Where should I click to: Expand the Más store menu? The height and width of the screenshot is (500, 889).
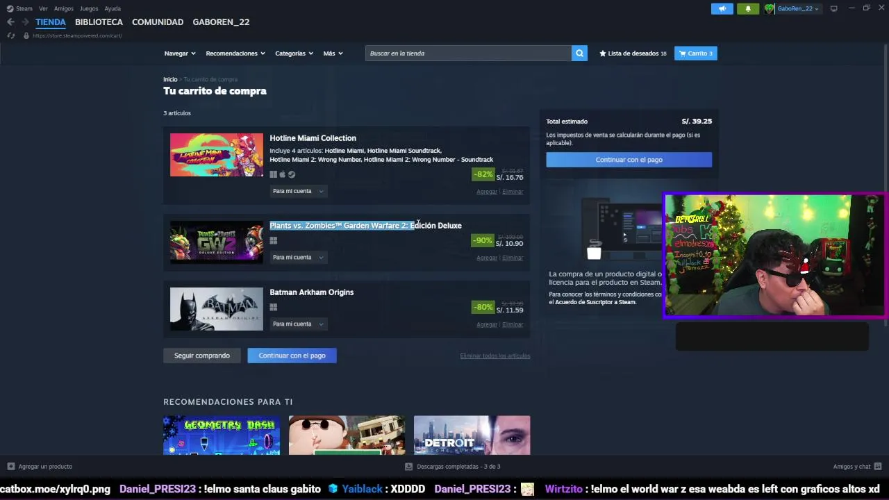tap(333, 53)
